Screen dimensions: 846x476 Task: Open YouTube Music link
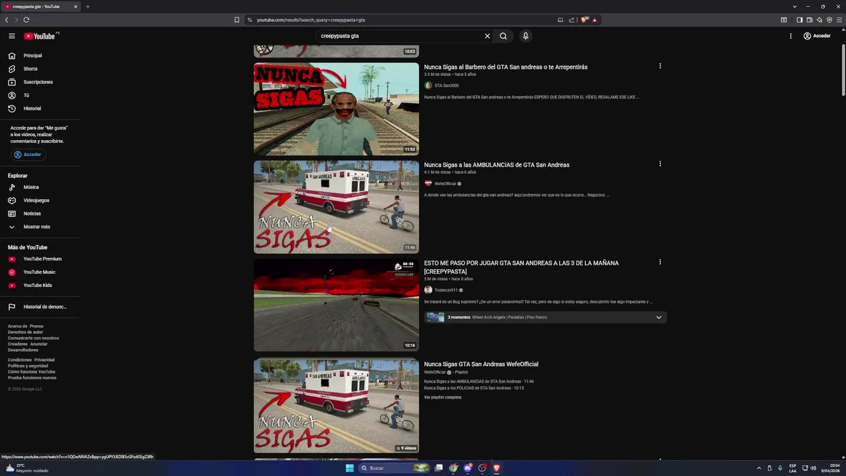(39, 272)
